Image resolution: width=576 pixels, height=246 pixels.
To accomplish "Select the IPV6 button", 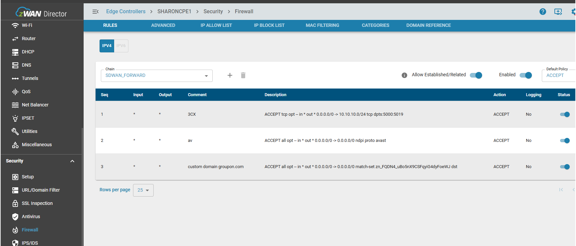I will click(x=121, y=46).
